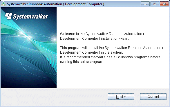Click the 'This program will install' sentence
This screenshot has height=107, width=170.
(x=112, y=48)
